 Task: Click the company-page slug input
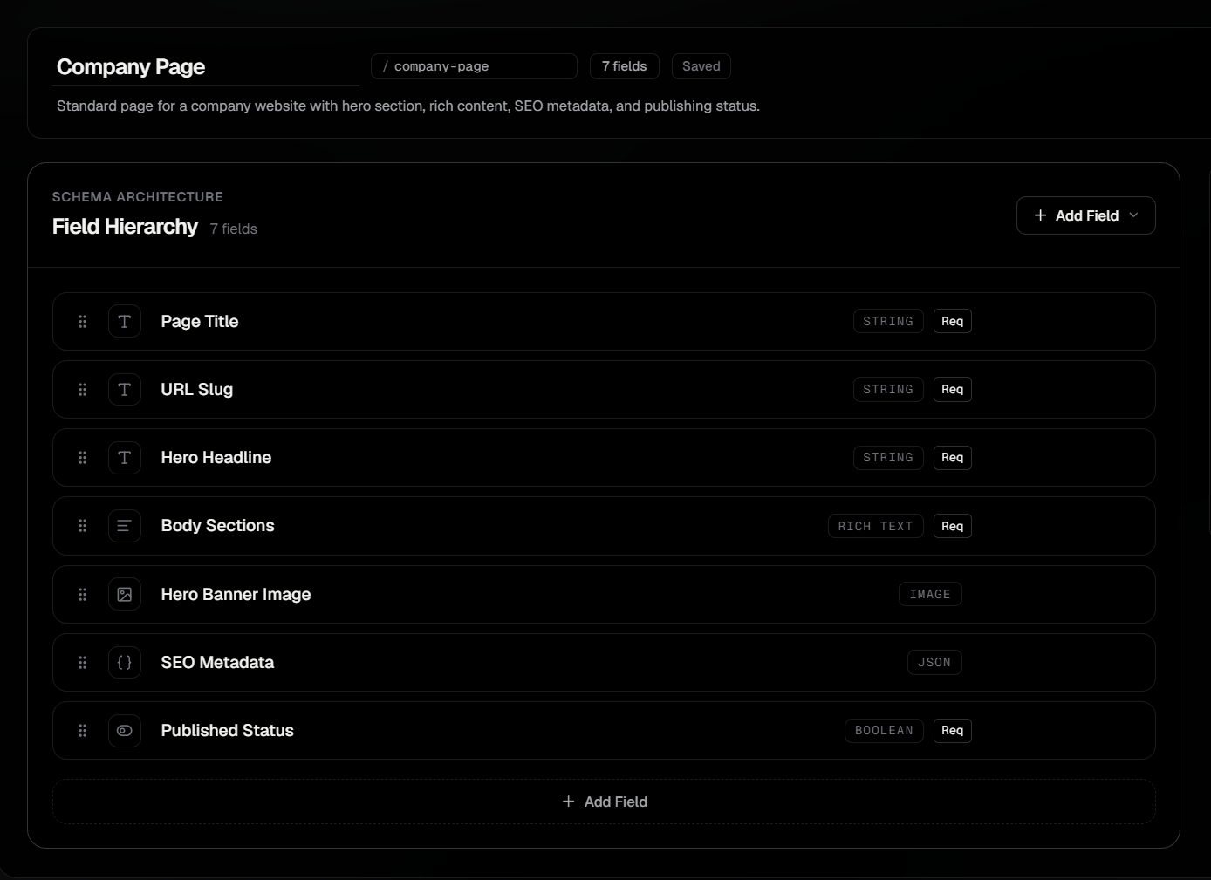(474, 66)
